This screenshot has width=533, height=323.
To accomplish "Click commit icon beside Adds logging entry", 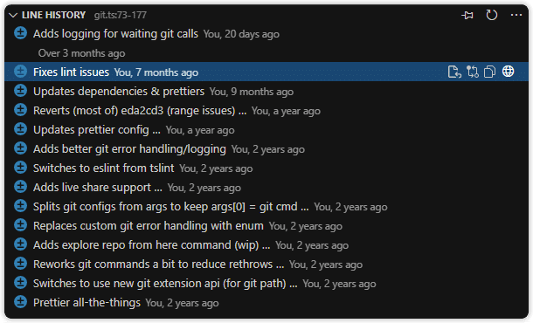I will (20, 33).
